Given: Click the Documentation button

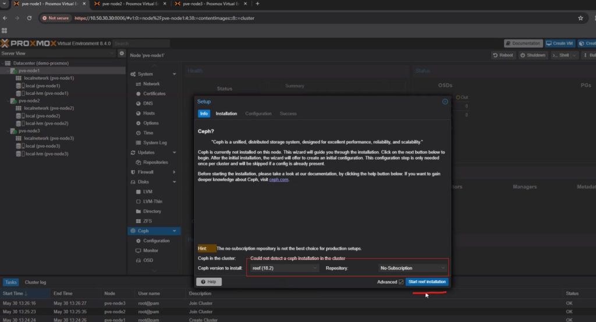Looking at the screenshot, I should [523, 43].
